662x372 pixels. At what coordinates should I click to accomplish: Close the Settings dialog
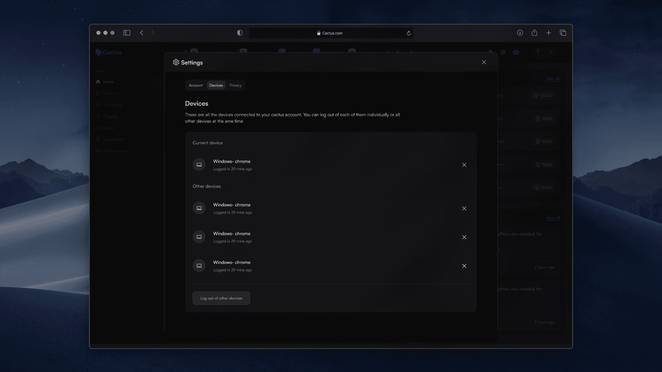tap(484, 62)
